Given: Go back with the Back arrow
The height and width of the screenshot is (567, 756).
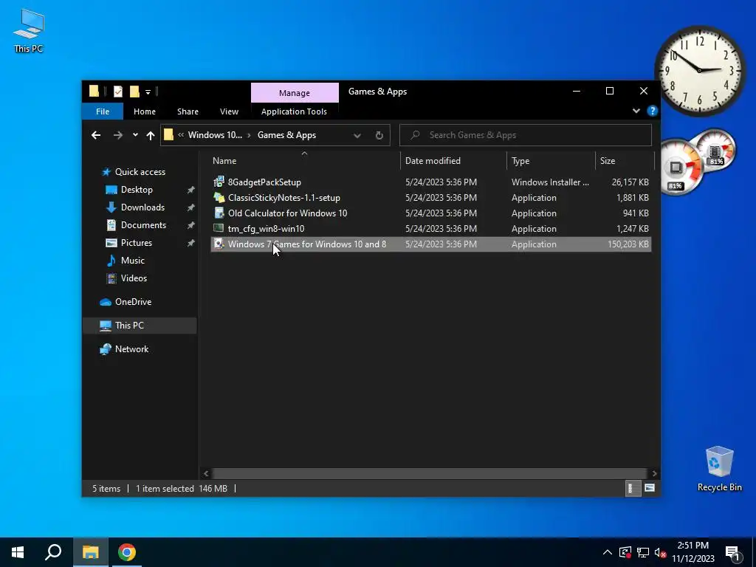Looking at the screenshot, I should pyautogui.click(x=96, y=135).
